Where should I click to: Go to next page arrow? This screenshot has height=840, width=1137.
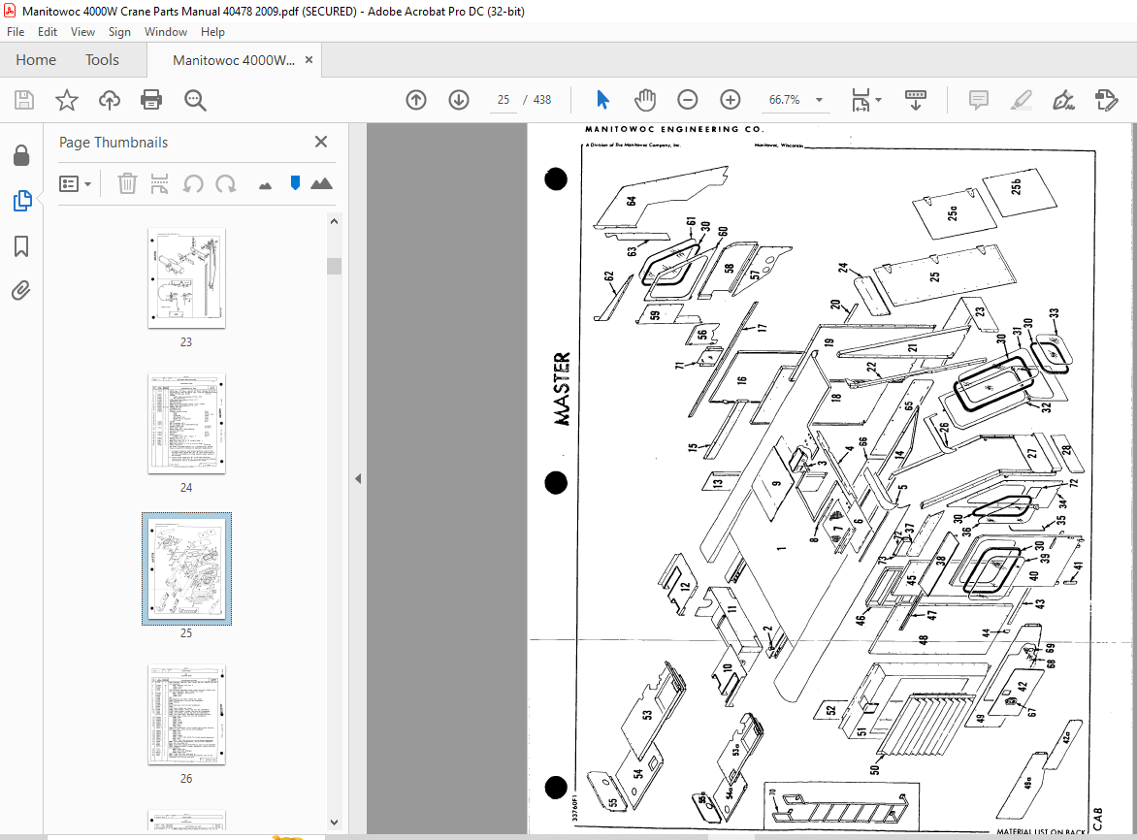459,100
